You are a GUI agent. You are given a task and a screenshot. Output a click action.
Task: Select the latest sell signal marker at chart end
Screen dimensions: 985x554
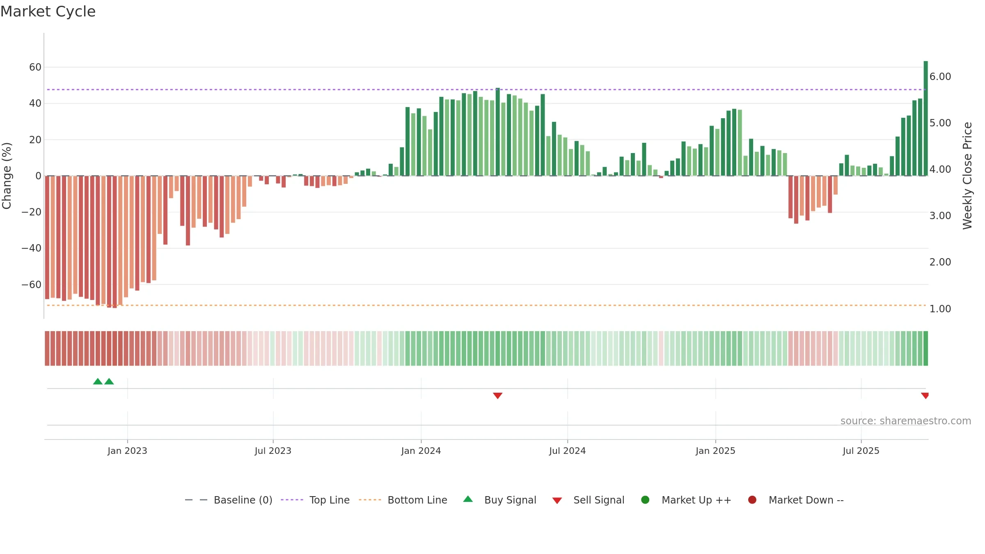coord(925,396)
